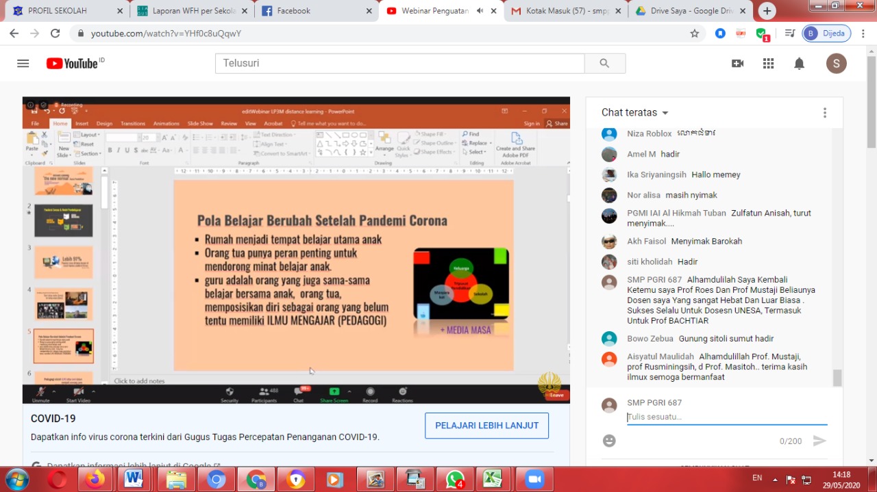877x492 pixels.
Task: Open Excel from the taskbar
Action: [493, 480]
